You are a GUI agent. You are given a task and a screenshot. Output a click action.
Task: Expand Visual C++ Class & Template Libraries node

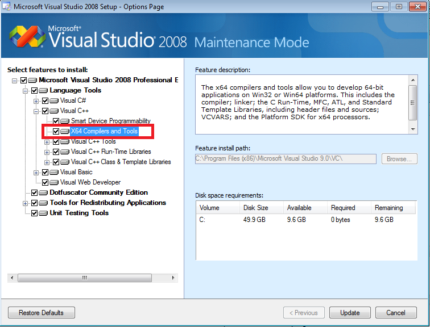click(x=47, y=162)
